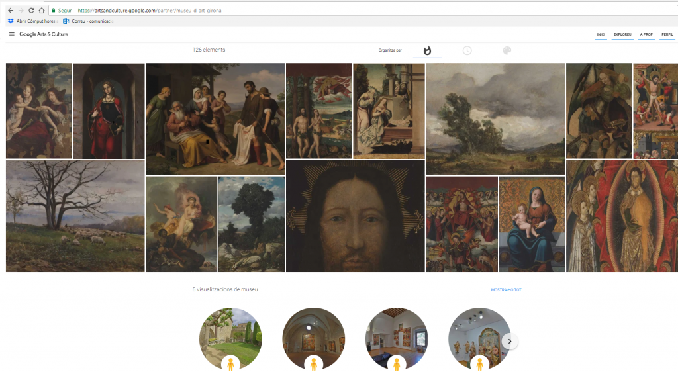
Task: Sort artworks by popularity flame icon
Action: (427, 51)
